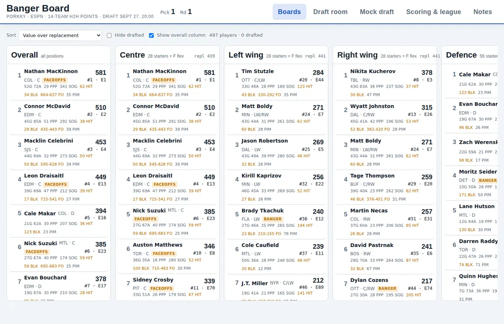Click FACEOFFS tag on Overall Nathan MacKinnon
This screenshot has height=324, width=504.
[x=55, y=80]
